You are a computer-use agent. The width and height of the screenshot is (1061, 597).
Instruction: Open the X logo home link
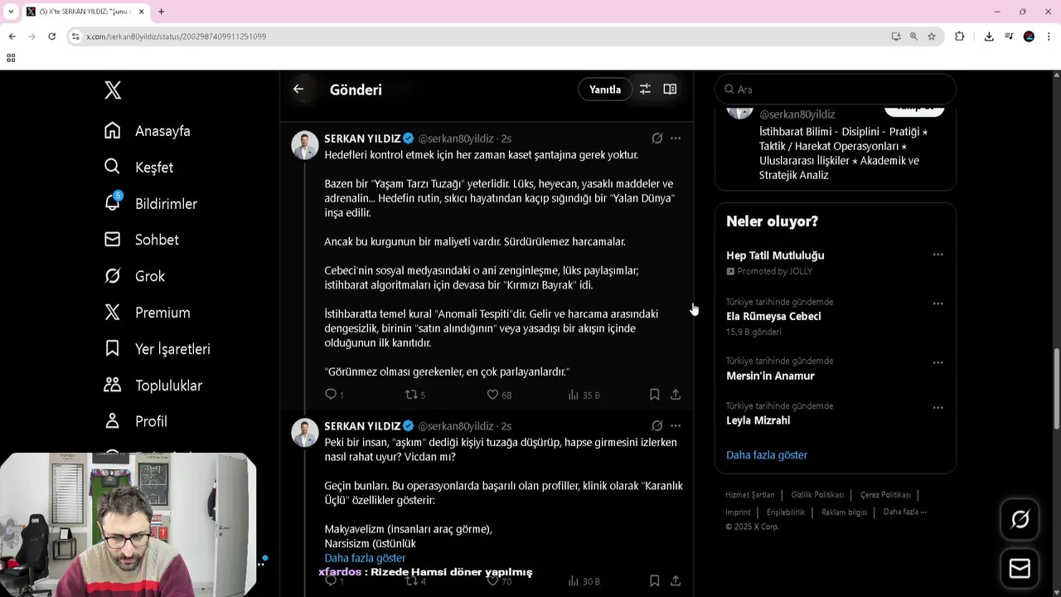pos(113,90)
